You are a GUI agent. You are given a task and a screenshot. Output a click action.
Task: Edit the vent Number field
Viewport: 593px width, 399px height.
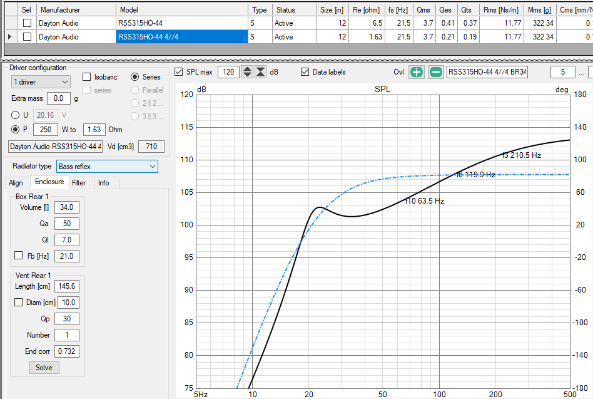pos(67,335)
